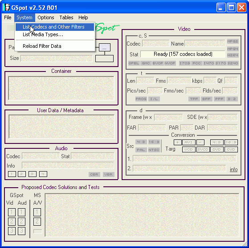
Task: Click the MPG2 indicator
Action: (233, 42)
